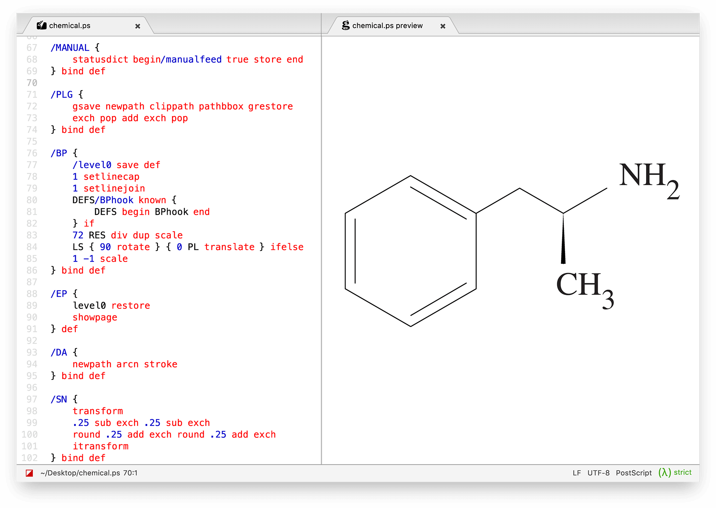Click the chemical.ps tab file icon

pyautogui.click(x=42, y=26)
